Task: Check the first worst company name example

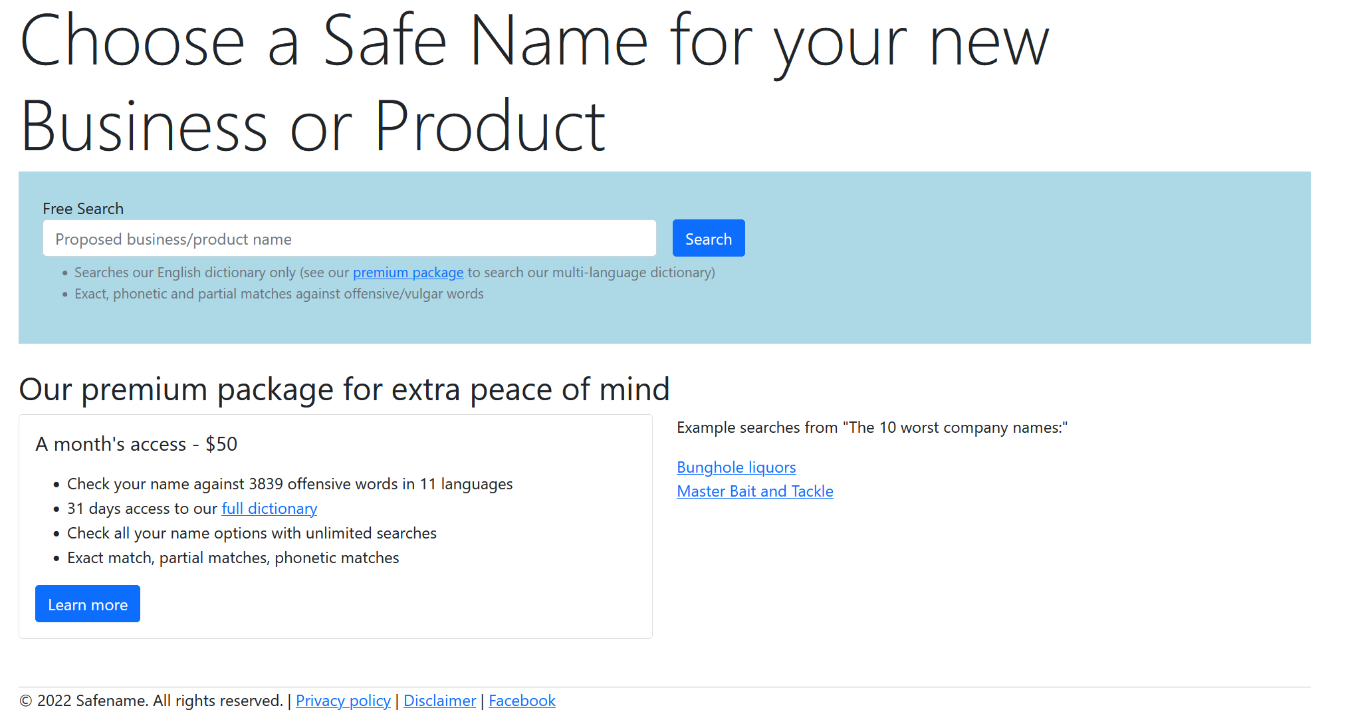Action: pyautogui.click(x=735, y=467)
